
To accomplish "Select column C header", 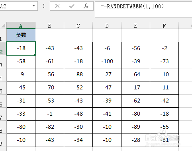I will coord(78,25).
